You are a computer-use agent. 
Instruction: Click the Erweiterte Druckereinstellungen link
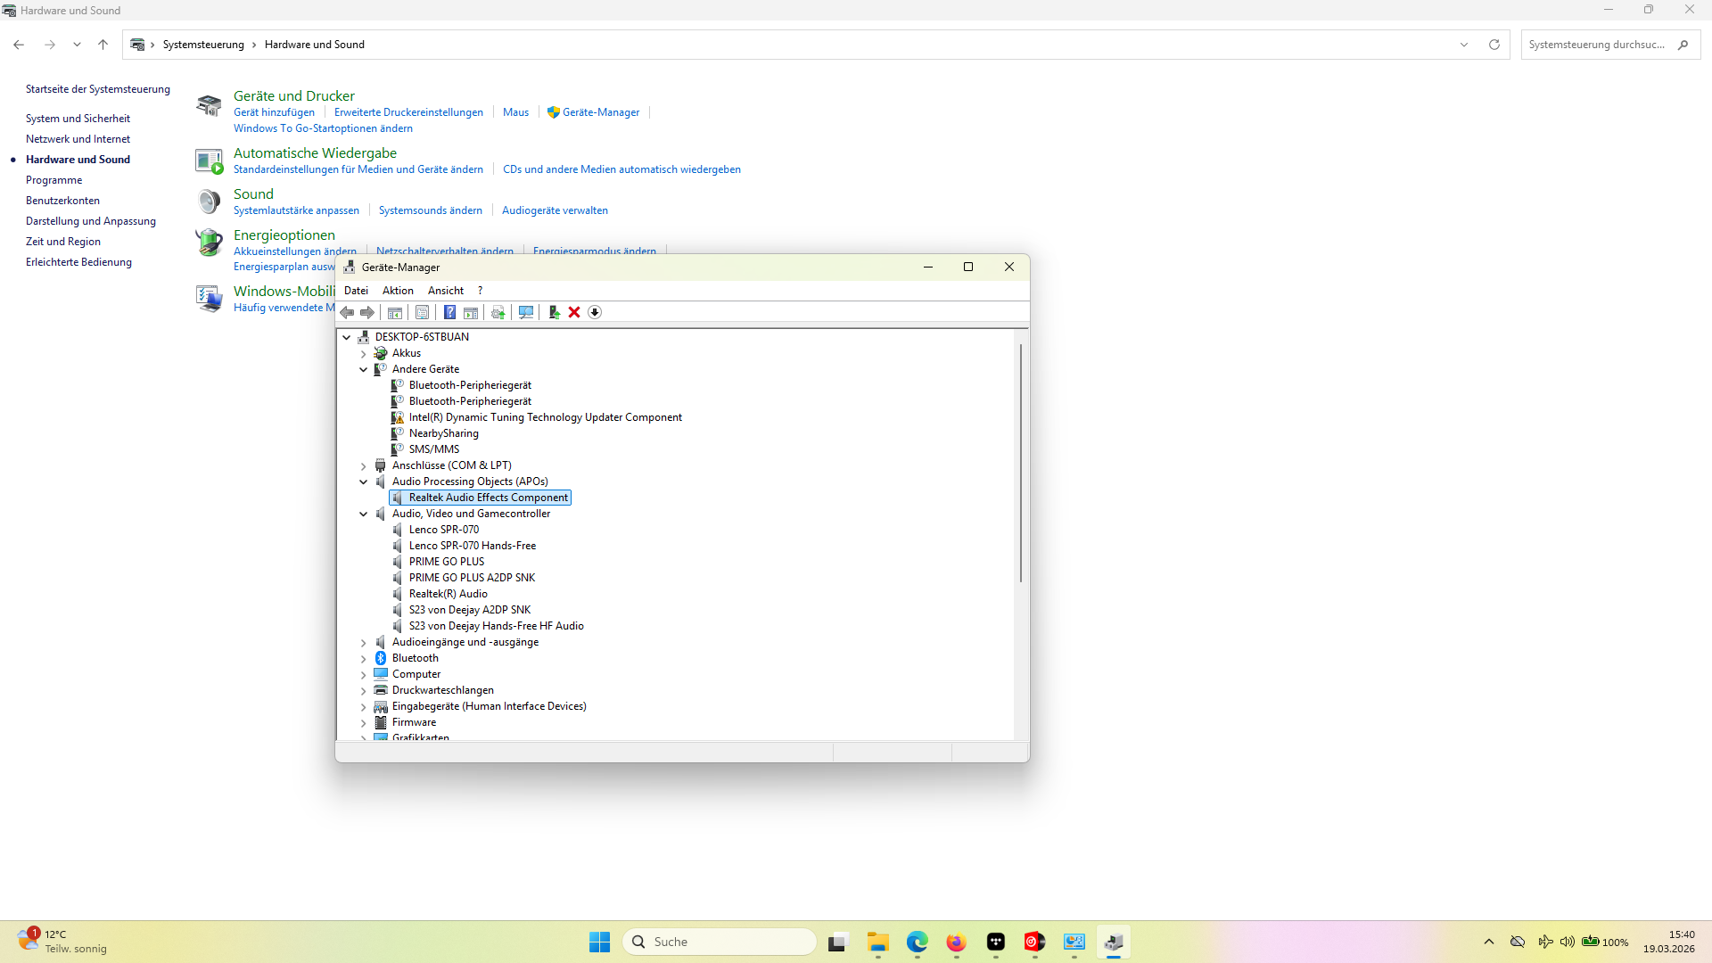point(408,112)
